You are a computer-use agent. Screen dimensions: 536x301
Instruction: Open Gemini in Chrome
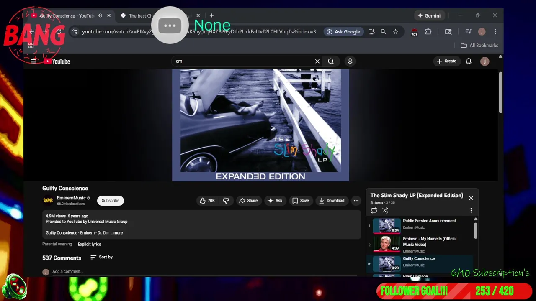tap(429, 16)
